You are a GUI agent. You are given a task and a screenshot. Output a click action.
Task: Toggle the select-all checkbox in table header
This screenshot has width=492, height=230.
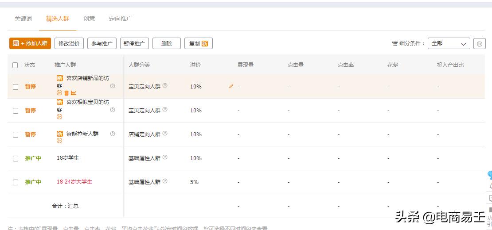pyautogui.click(x=15, y=65)
